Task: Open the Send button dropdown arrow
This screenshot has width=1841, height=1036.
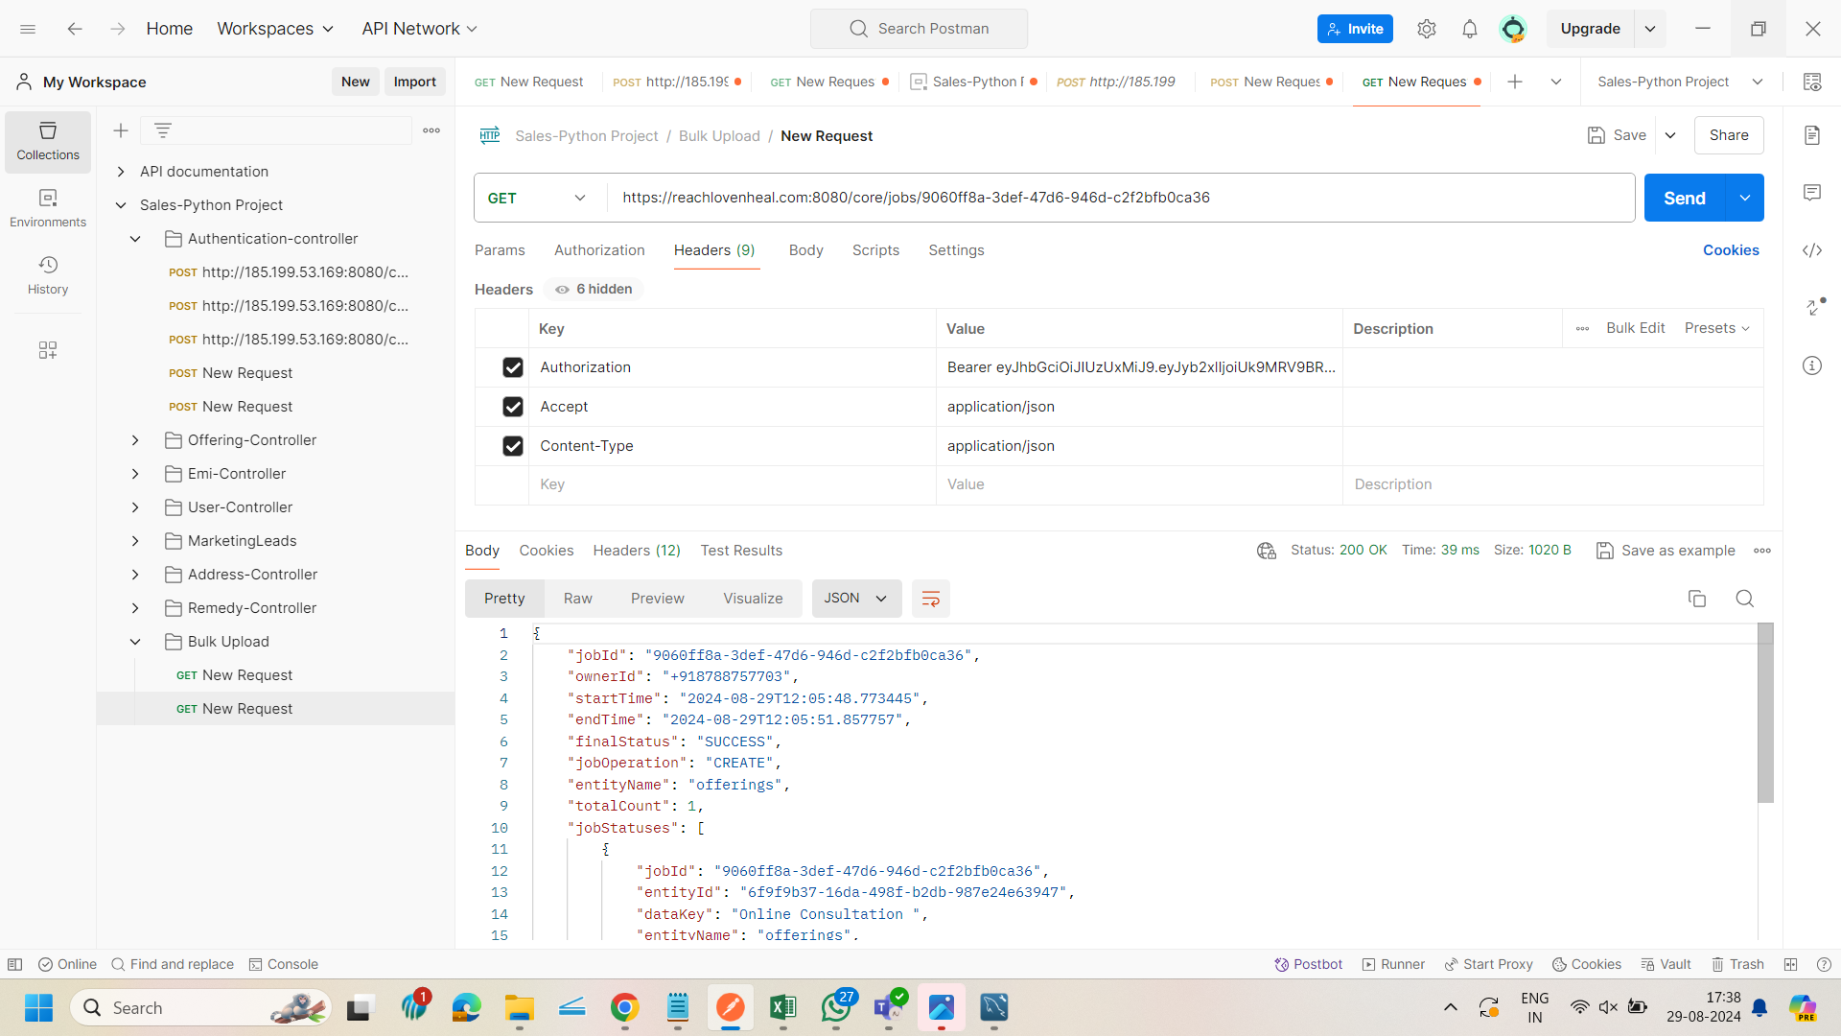Action: pos(1745,198)
